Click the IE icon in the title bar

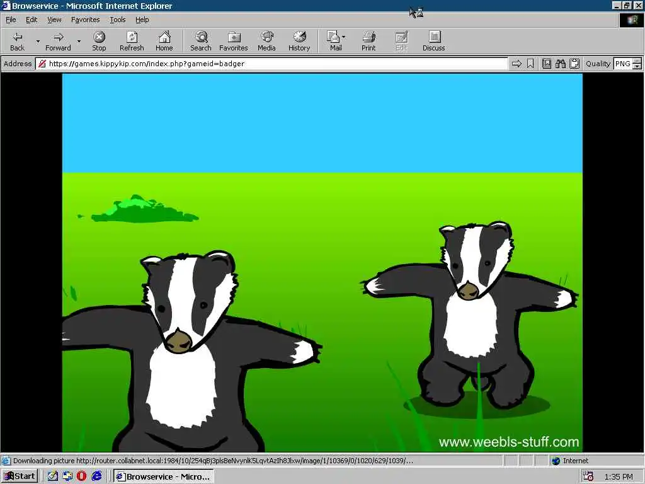coord(6,6)
